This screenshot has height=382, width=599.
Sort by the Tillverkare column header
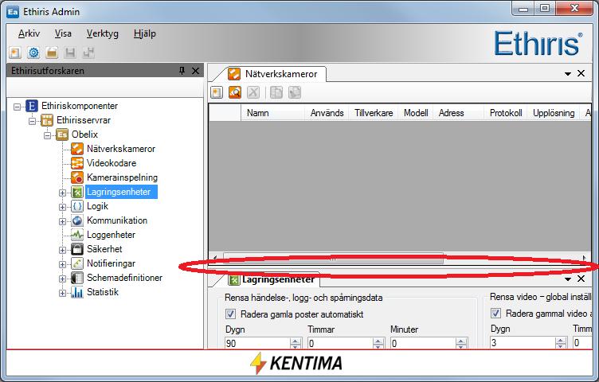point(374,113)
